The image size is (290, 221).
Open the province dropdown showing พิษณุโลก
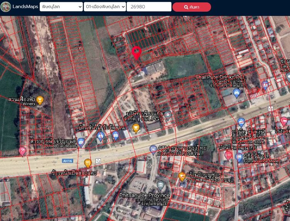click(x=61, y=7)
